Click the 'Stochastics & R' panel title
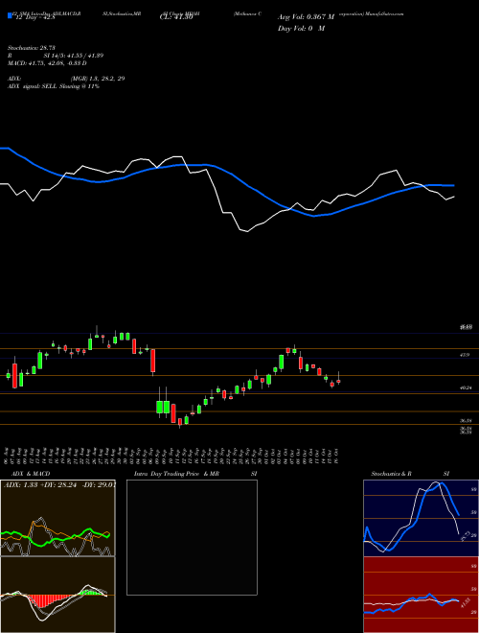This screenshot has width=479, height=633. coord(391,474)
